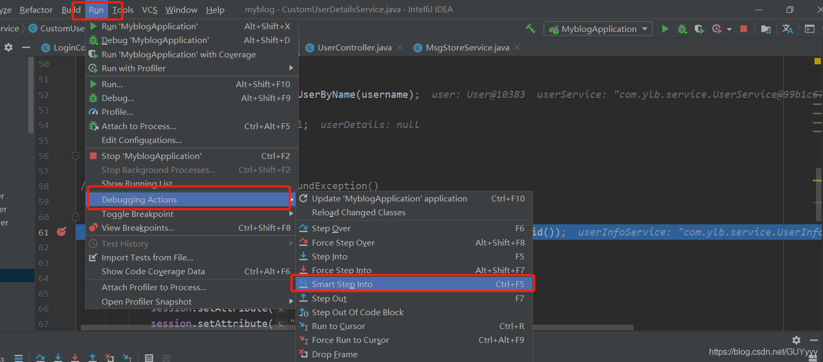This screenshot has height=362, width=823.
Task: Stop the application with red square toolbar icon
Action: 744,29
